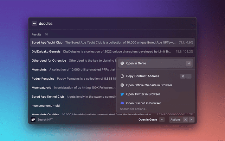Choose Copy Contract Address in the action menu
The image size is (225, 141).
(x=142, y=76)
